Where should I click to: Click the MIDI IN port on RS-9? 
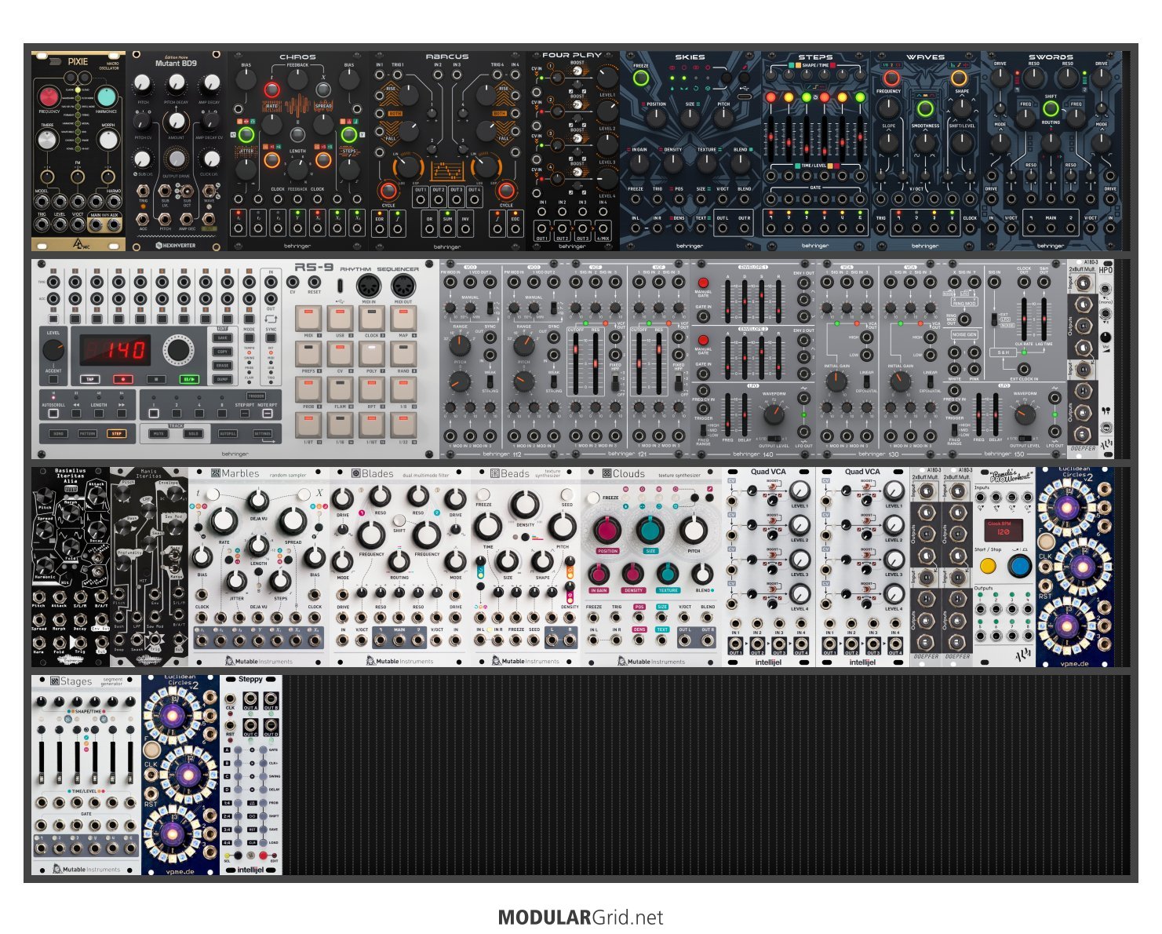369,286
